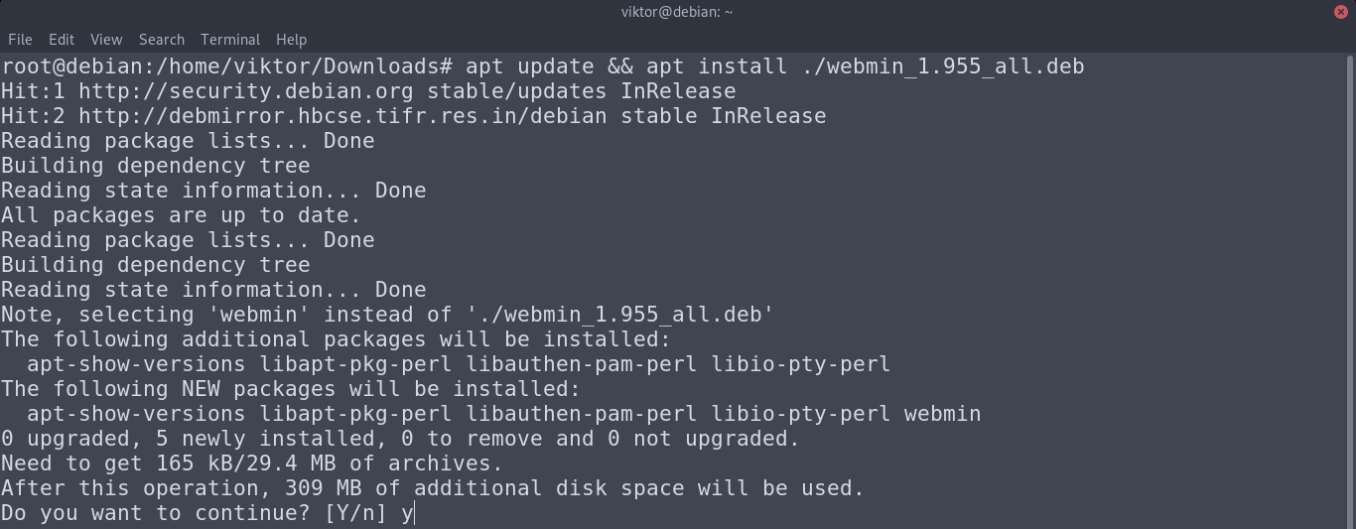Open the Search menu
The image size is (1356, 529).
[162, 40]
